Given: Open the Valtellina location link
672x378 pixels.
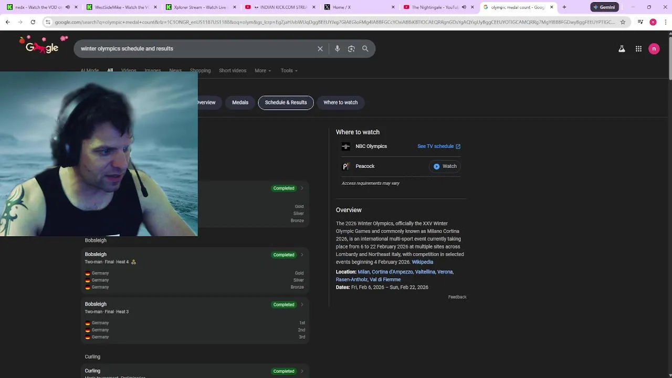Looking at the screenshot, I should point(425,272).
